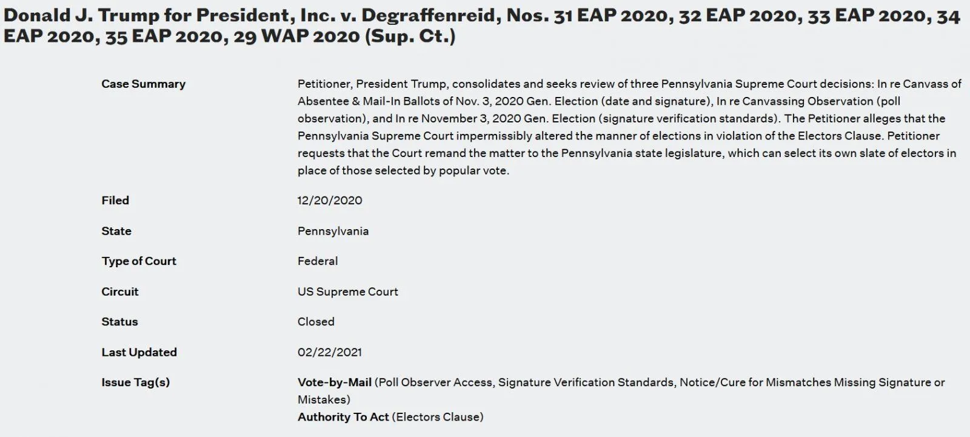Click the Filed field label

click(x=115, y=200)
